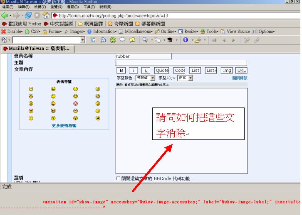Click the 主題 subject input field
The image size is (302, 215).
tap(181, 63)
